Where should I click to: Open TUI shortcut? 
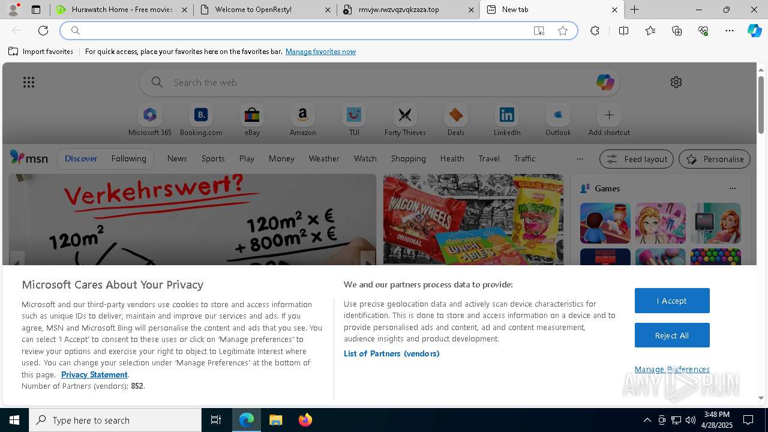[354, 121]
